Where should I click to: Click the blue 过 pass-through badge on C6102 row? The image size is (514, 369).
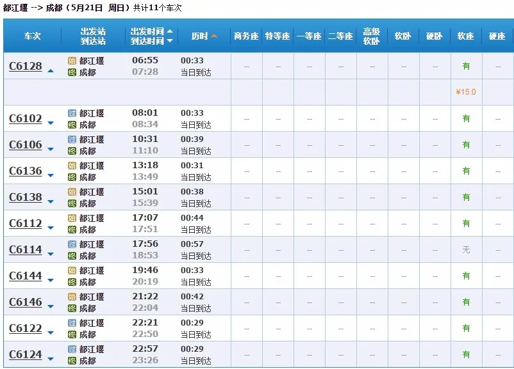tap(71, 113)
